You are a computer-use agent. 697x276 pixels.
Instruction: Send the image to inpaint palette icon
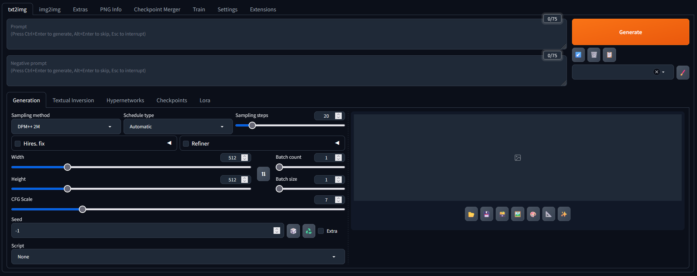click(x=533, y=214)
